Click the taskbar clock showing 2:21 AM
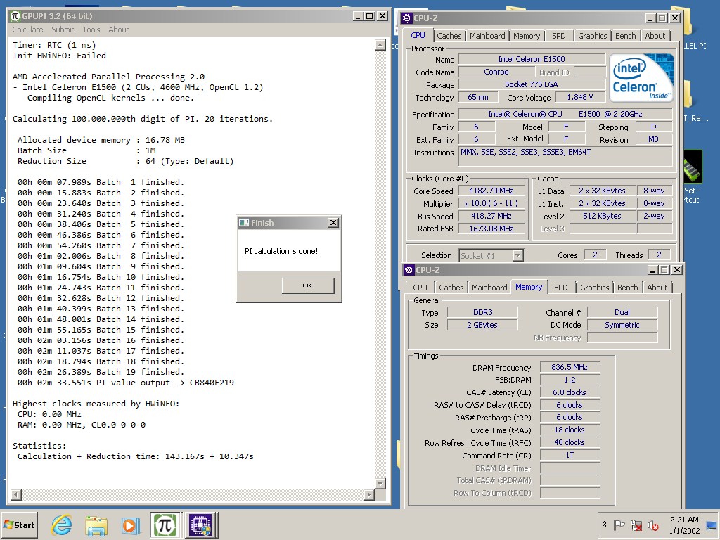Screen dimensions: 720x540 (x=684, y=525)
